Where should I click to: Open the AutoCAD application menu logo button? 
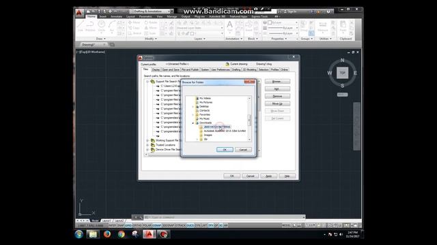(79, 13)
